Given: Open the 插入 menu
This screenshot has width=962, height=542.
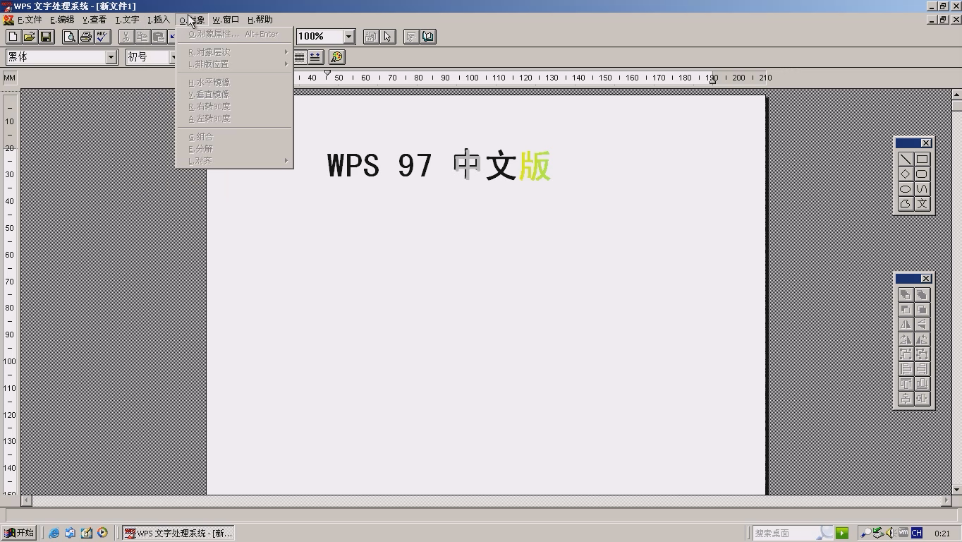Looking at the screenshot, I should pyautogui.click(x=159, y=20).
